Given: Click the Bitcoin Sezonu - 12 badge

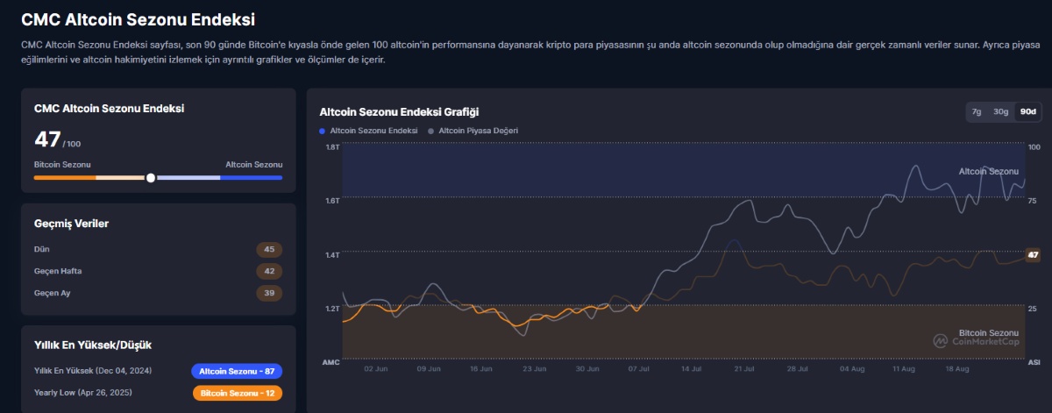Looking at the screenshot, I should tap(237, 393).
